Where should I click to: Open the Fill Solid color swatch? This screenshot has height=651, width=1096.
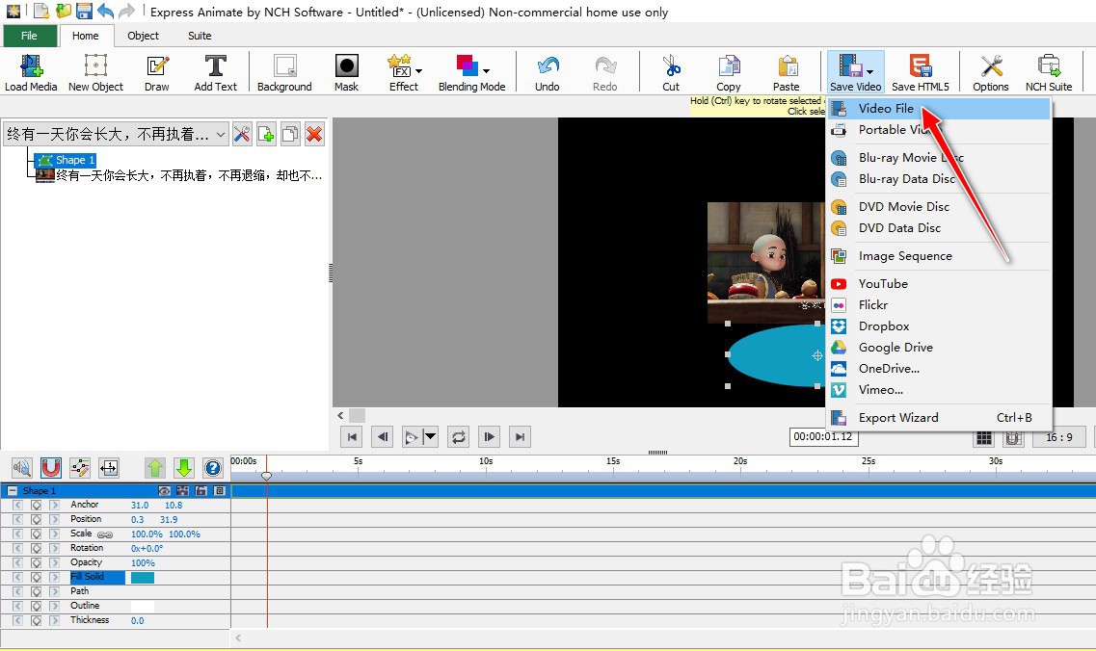[x=143, y=578]
